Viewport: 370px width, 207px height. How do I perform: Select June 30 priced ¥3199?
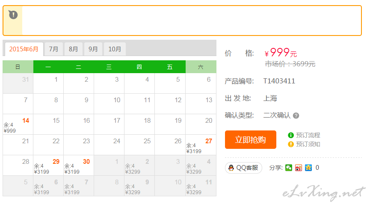point(79,166)
